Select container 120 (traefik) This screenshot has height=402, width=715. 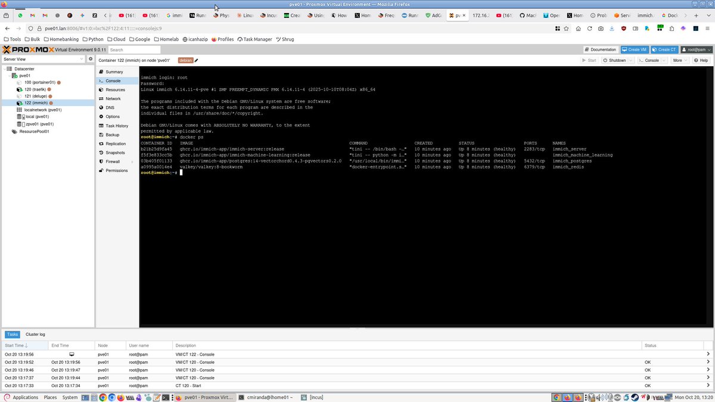pos(35,89)
